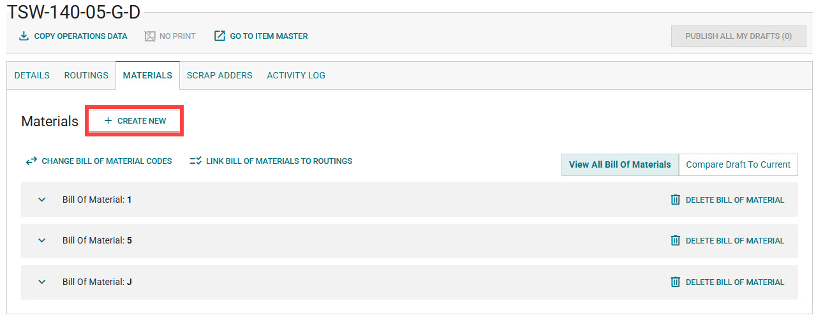Click the Change Bill of Material Codes swap icon
816x320 pixels.
click(31, 161)
